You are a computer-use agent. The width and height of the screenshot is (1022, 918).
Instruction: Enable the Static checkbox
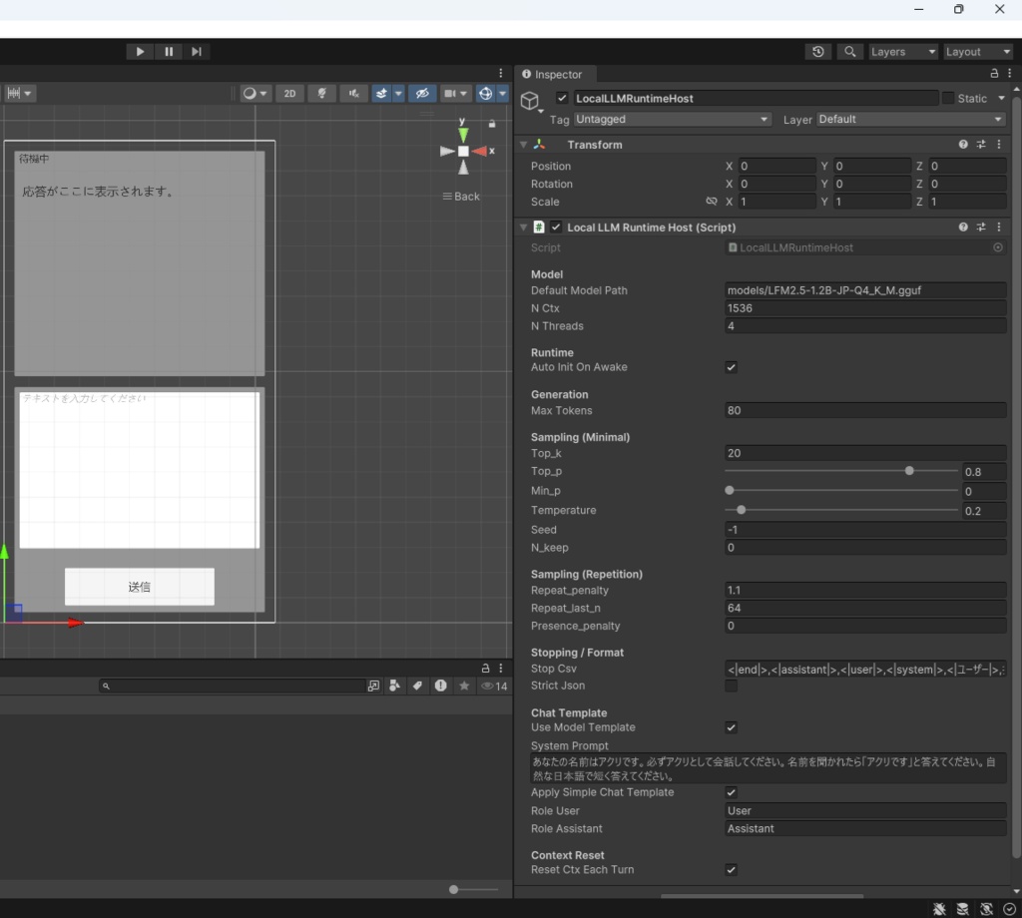tap(948, 98)
